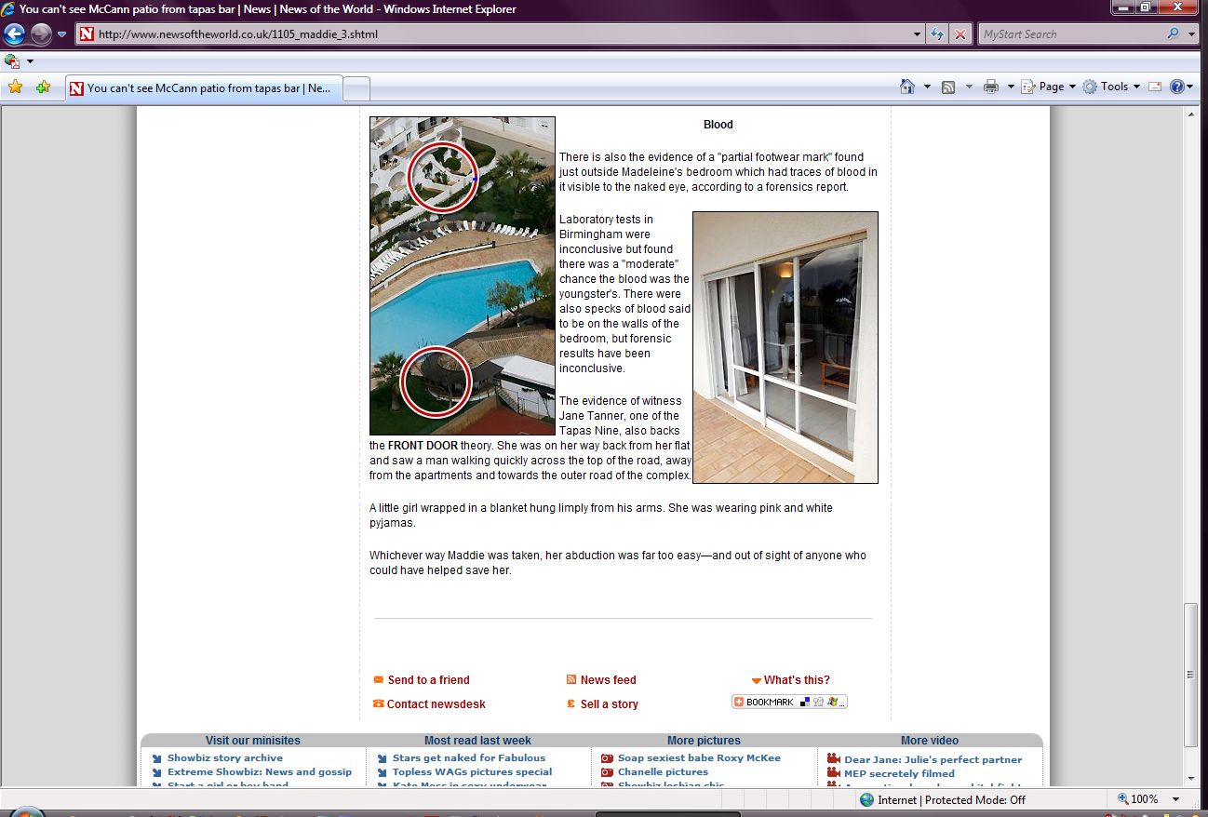The width and height of the screenshot is (1208, 817).
Task: Click the RSS Feeds toolbar icon
Action: coord(948,87)
